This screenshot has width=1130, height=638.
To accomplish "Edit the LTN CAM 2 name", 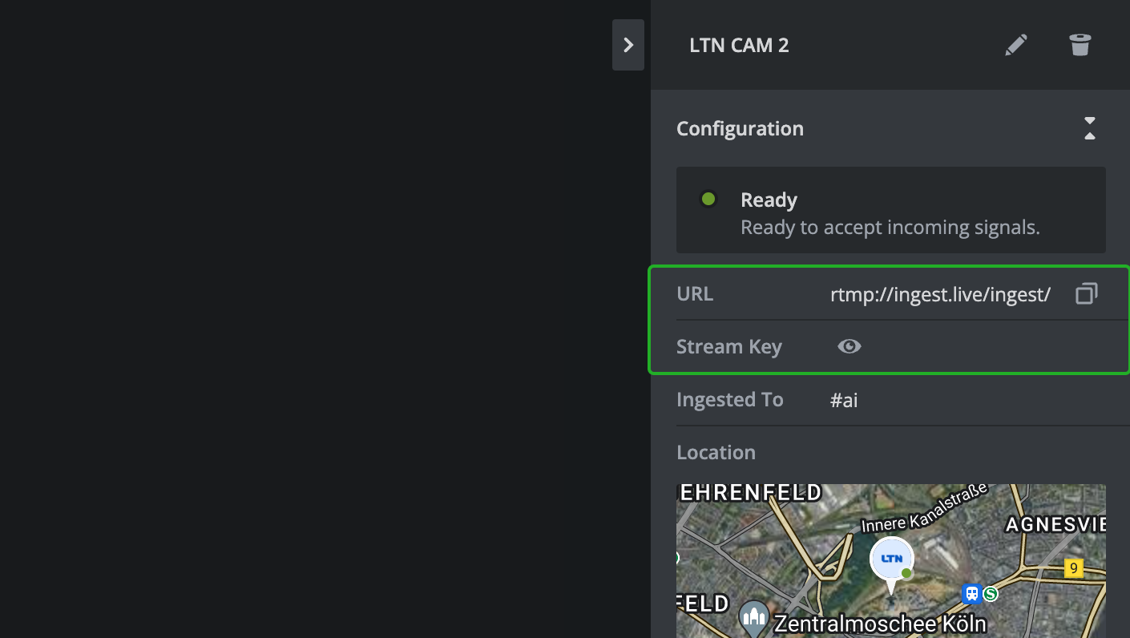I will (x=1015, y=46).
